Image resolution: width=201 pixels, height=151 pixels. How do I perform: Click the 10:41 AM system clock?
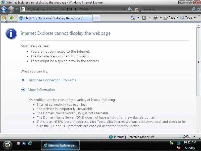pos(190,142)
